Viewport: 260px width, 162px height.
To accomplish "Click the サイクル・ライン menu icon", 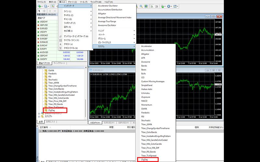I will click(60, 40).
